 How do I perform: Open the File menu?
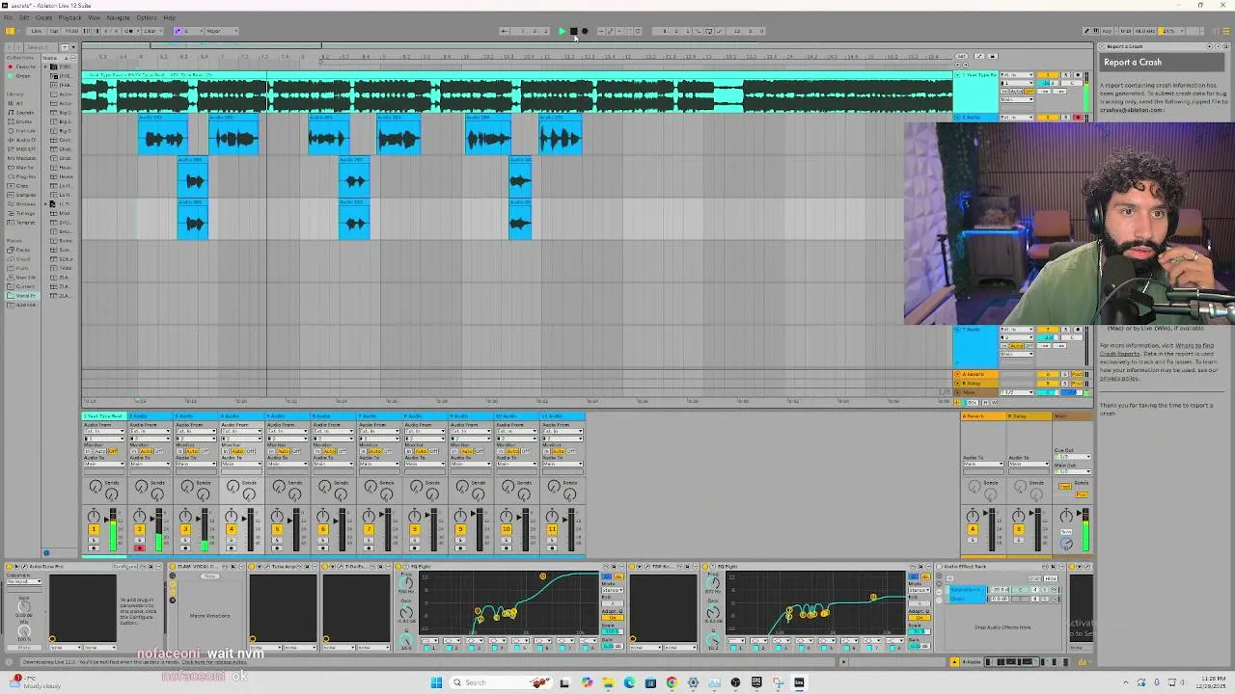pos(9,17)
